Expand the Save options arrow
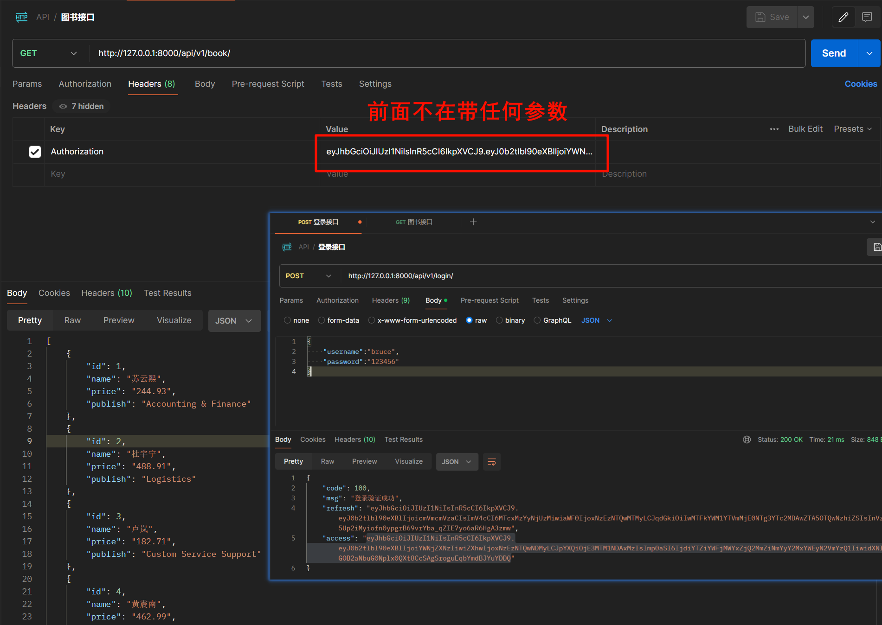 tap(806, 17)
